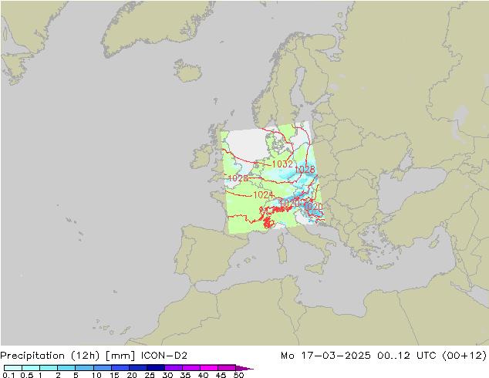Click the westernmost 1028 isobar label
The height and width of the screenshot is (378, 489).
(x=238, y=178)
